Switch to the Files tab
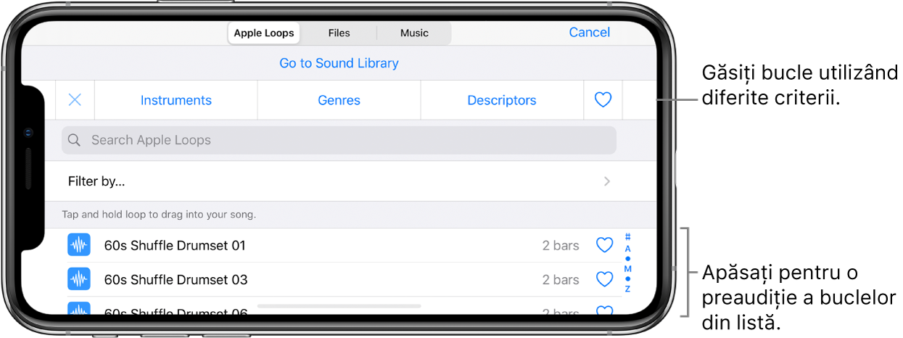 coord(339,33)
